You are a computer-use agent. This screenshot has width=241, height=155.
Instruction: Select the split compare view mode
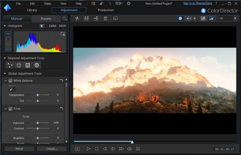pyautogui.click(x=189, y=18)
